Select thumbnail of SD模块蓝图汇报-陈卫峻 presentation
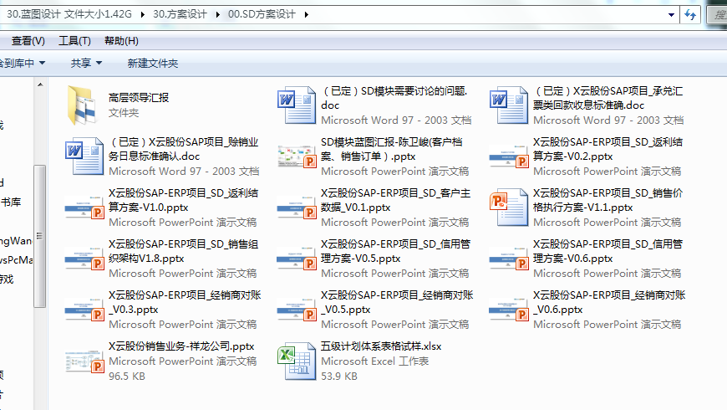 coord(296,156)
